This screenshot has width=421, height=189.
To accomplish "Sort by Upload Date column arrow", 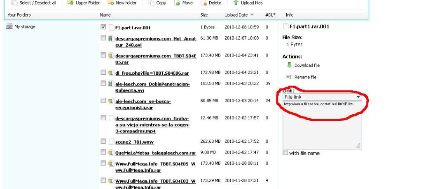I will pos(252,15).
